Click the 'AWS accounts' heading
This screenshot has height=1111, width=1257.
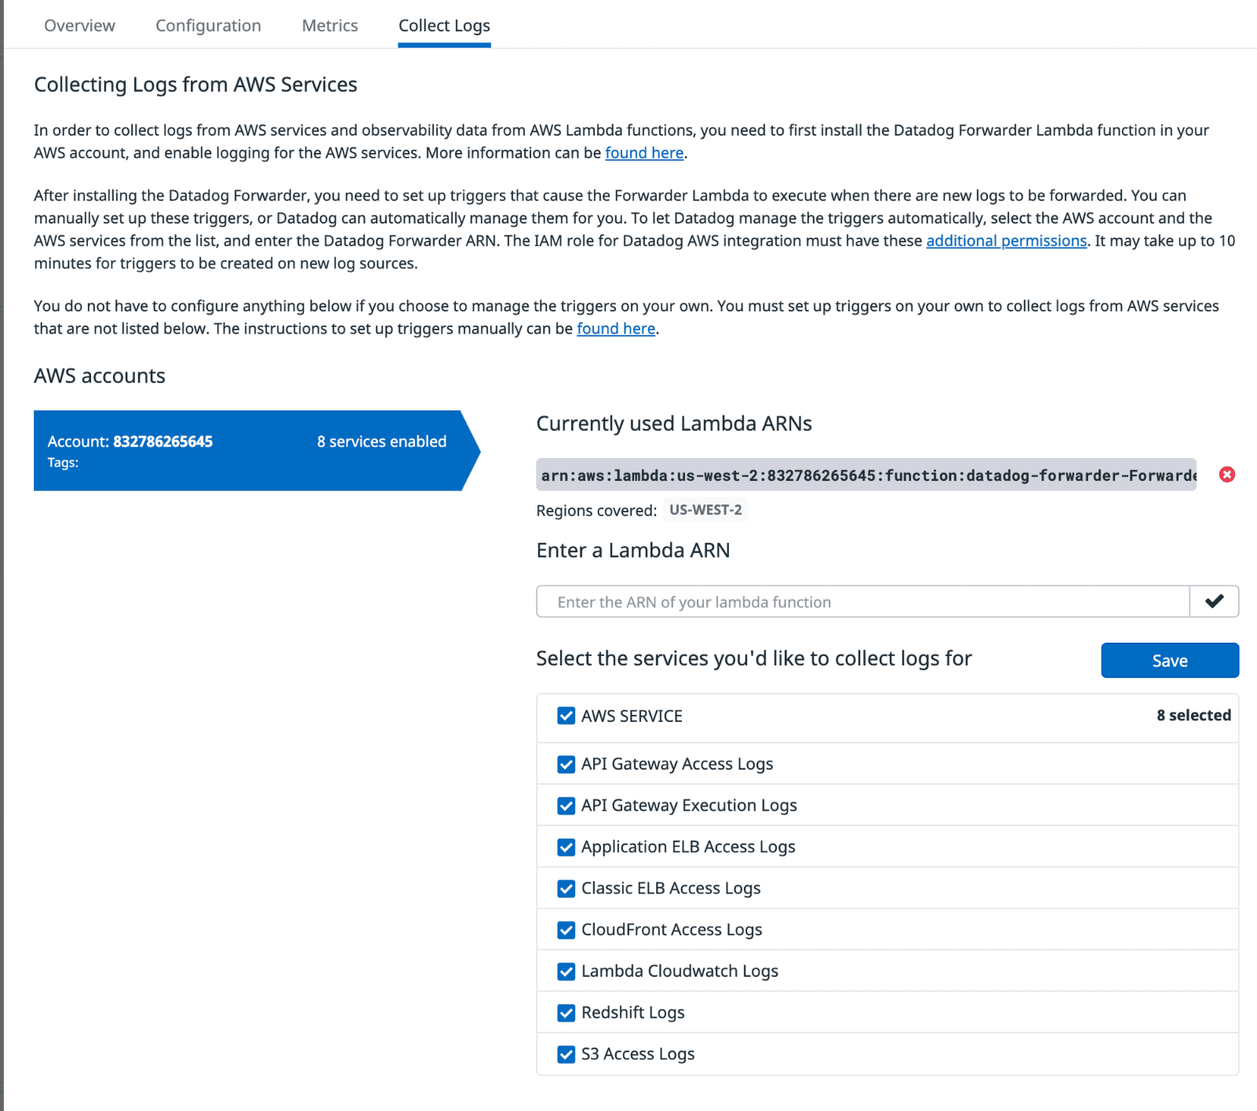click(100, 376)
